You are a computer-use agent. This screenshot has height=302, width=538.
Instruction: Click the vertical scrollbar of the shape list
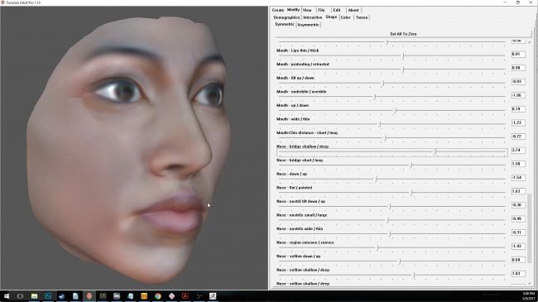coord(529,163)
